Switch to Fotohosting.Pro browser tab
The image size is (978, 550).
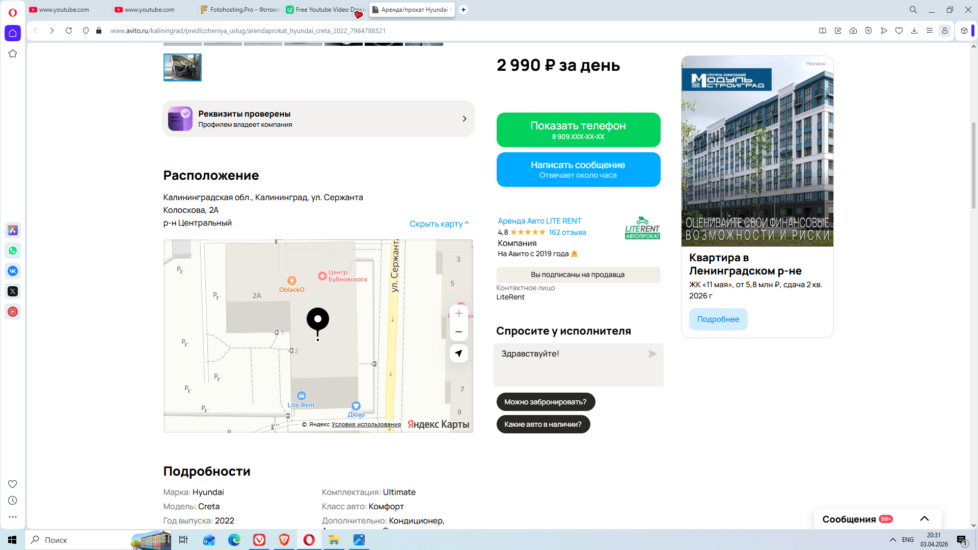240,10
